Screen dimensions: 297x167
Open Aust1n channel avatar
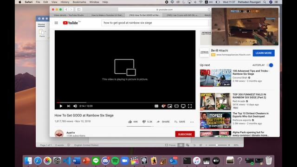point(59,134)
